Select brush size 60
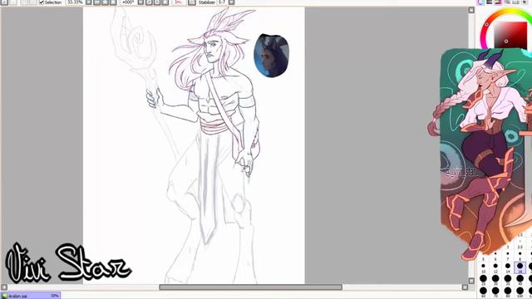 [x=483, y=293]
